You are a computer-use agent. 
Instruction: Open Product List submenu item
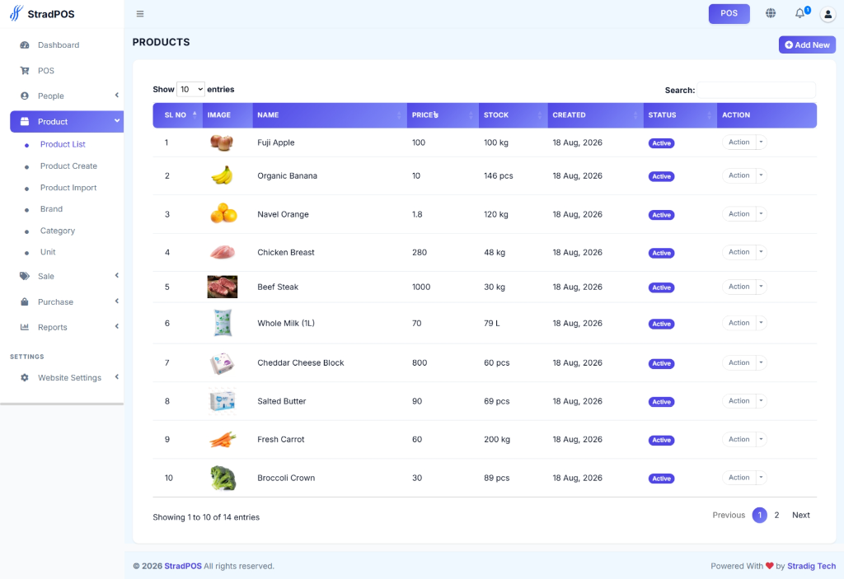click(63, 144)
